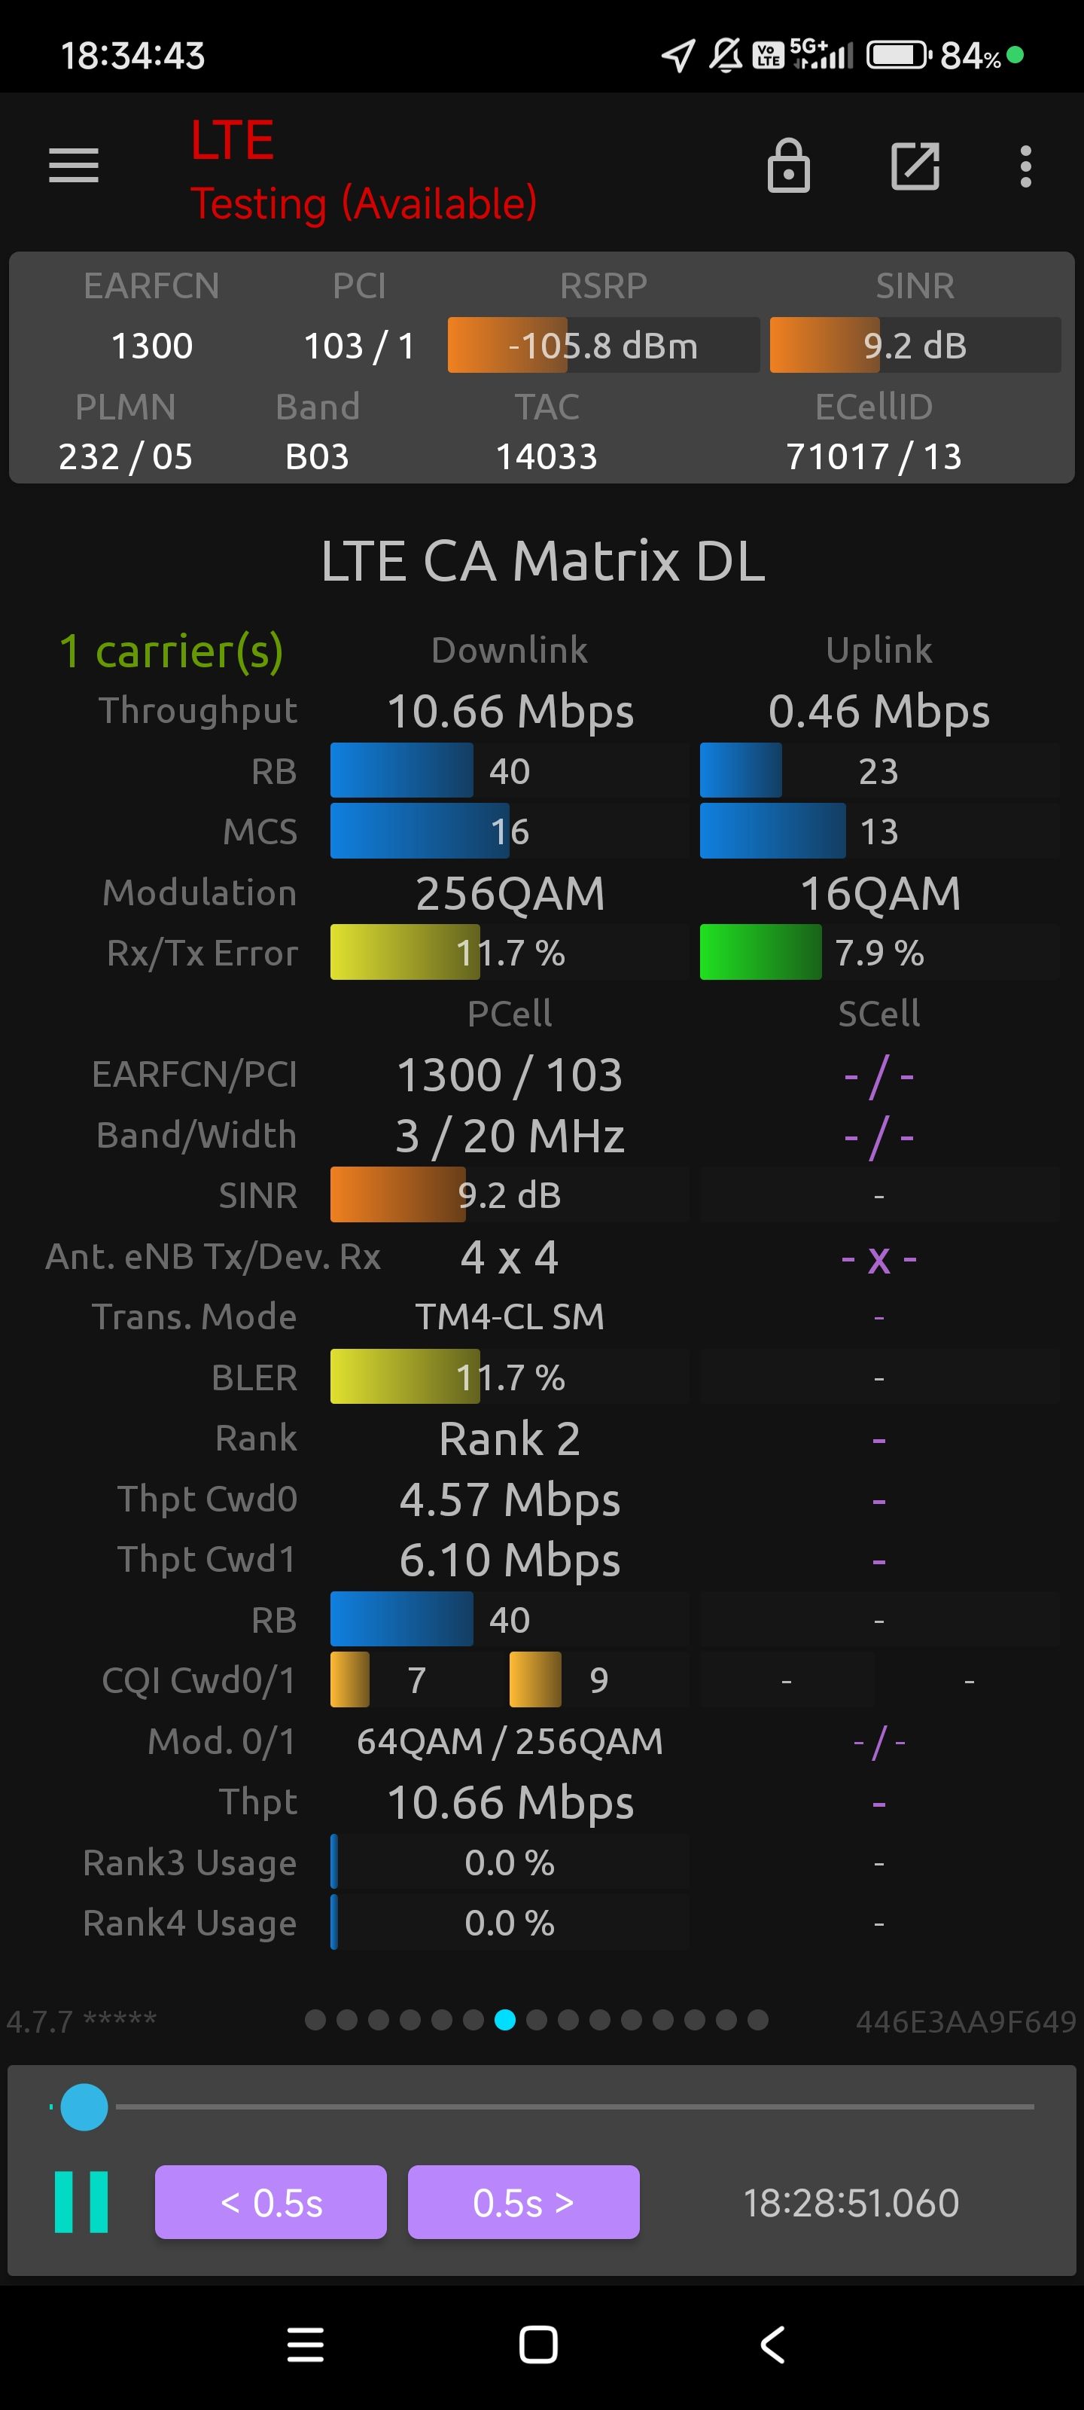Viewport: 1084px width, 2410px height.
Task: Step forward with the '0.5s >' button
Action: [x=524, y=2201]
